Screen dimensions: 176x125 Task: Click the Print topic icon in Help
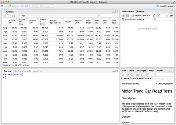point(137,75)
